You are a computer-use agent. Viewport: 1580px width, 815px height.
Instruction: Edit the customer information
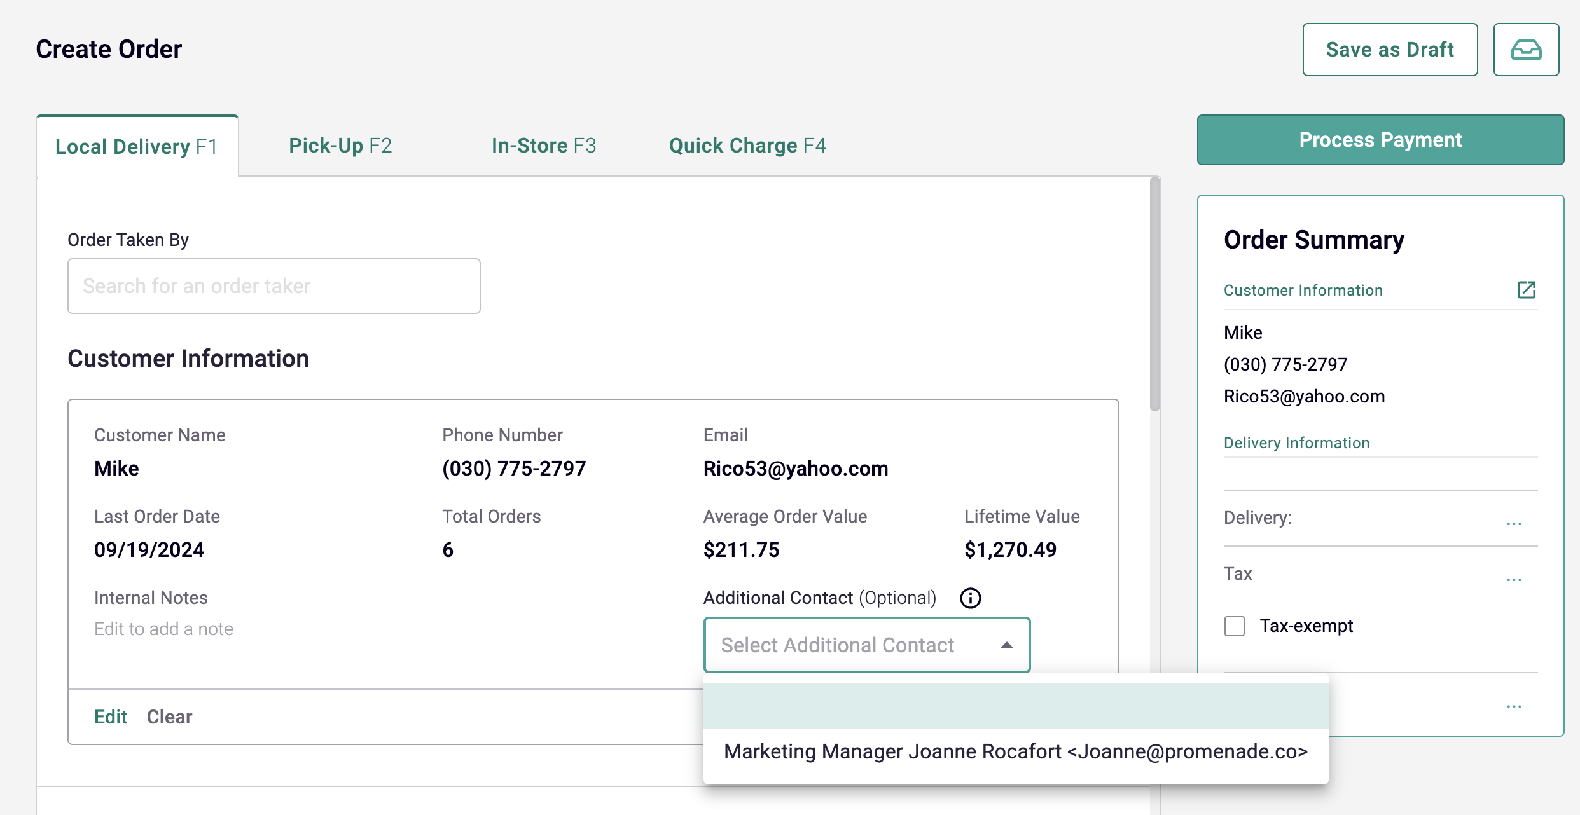(111, 716)
